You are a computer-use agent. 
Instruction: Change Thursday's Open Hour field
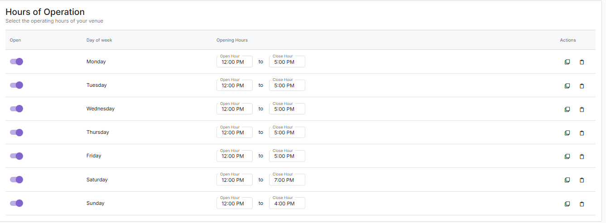tap(235, 132)
